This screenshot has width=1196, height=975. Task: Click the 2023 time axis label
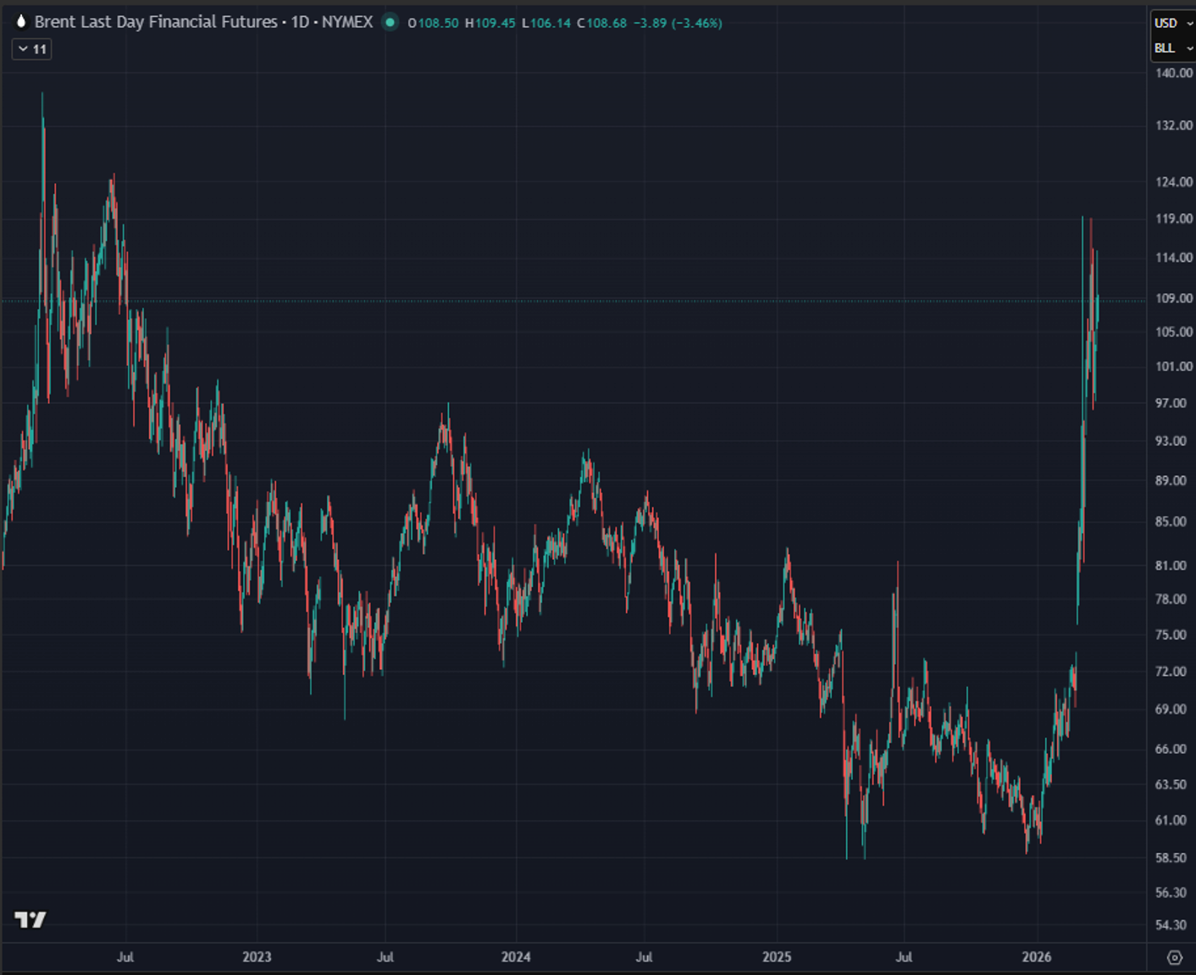click(257, 957)
